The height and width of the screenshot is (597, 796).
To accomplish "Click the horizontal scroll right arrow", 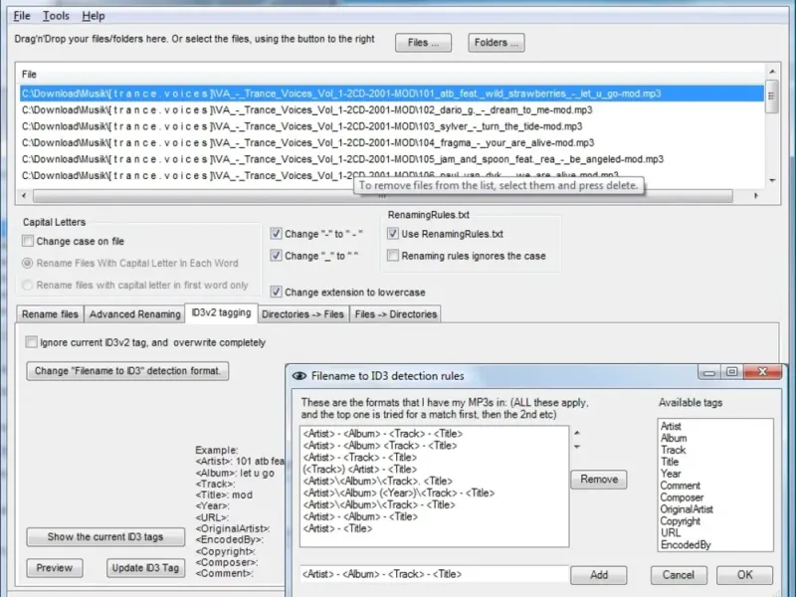I will point(756,195).
